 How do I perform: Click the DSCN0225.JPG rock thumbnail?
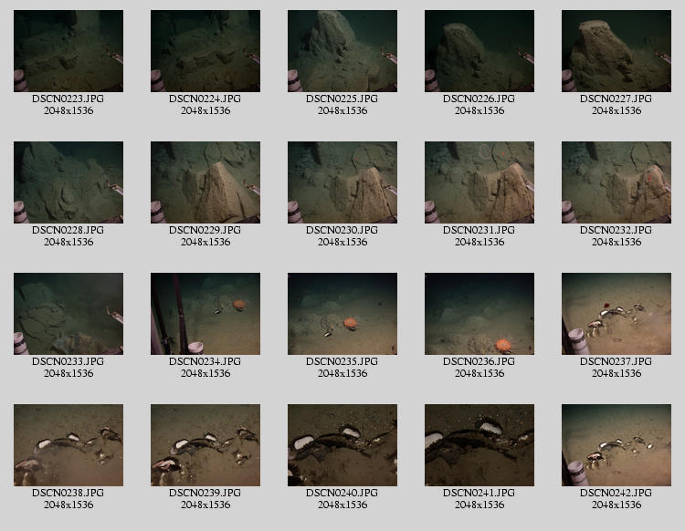pos(342,51)
